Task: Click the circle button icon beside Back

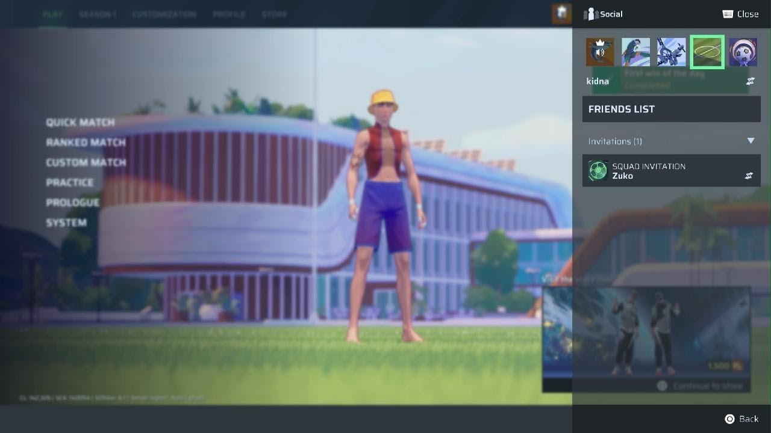Action: (x=729, y=419)
